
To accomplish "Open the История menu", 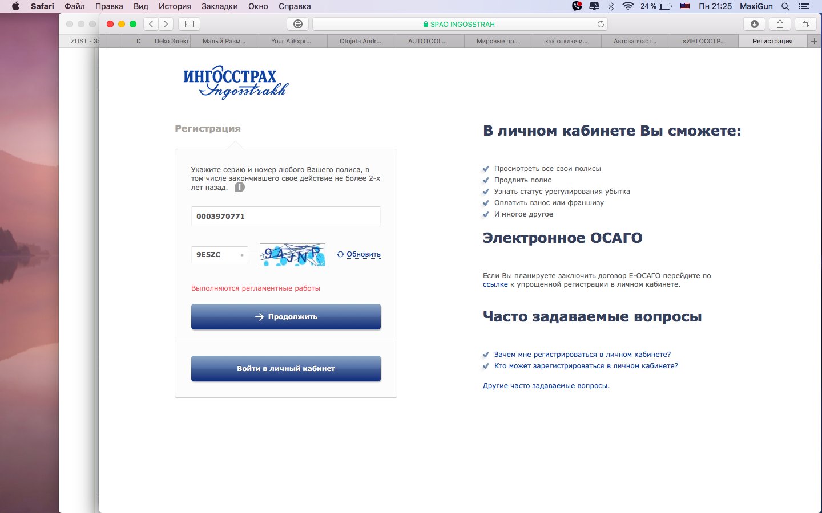I will pyautogui.click(x=175, y=6).
